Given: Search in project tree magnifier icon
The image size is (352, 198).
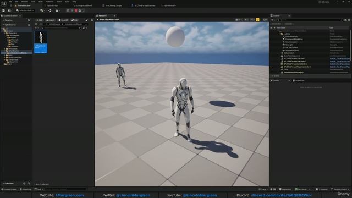Looking at the screenshot, I should pyautogui.click(x=29, y=25).
